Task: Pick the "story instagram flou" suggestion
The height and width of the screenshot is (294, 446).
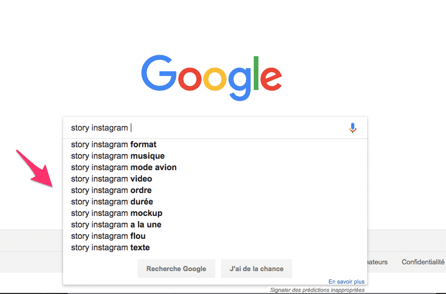Action: pyautogui.click(x=108, y=236)
